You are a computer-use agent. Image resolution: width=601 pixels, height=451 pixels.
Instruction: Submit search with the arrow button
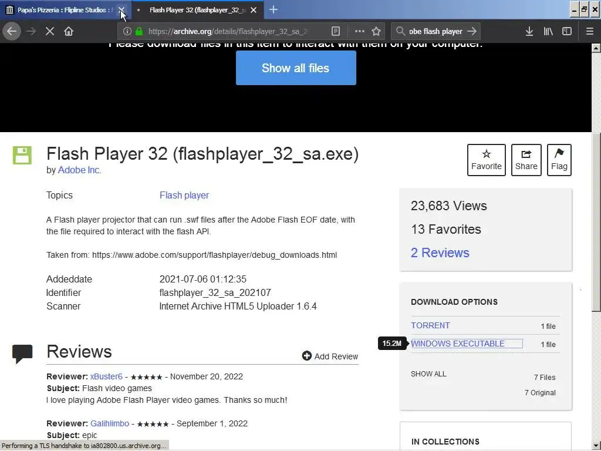(x=472, y=32)
